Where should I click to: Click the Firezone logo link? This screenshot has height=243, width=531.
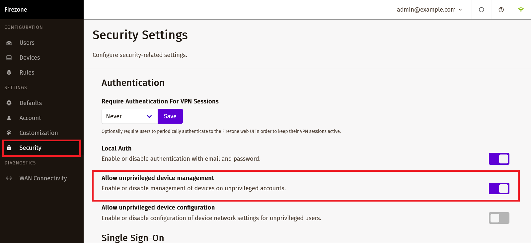(x=16, y=10)
